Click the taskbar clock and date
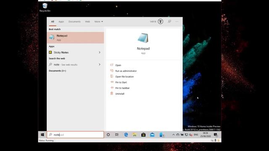 point(206,135)
